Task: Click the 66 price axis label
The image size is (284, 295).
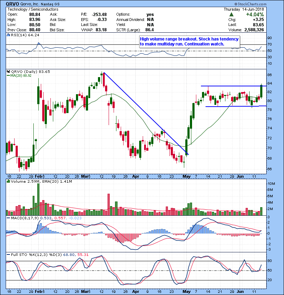Action: tap(269, 169)
